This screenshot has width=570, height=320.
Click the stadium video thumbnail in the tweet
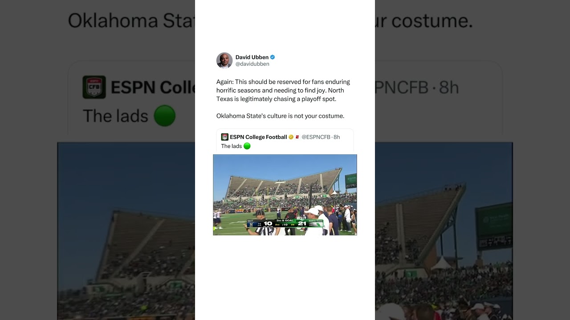click(x=285, y=195)
